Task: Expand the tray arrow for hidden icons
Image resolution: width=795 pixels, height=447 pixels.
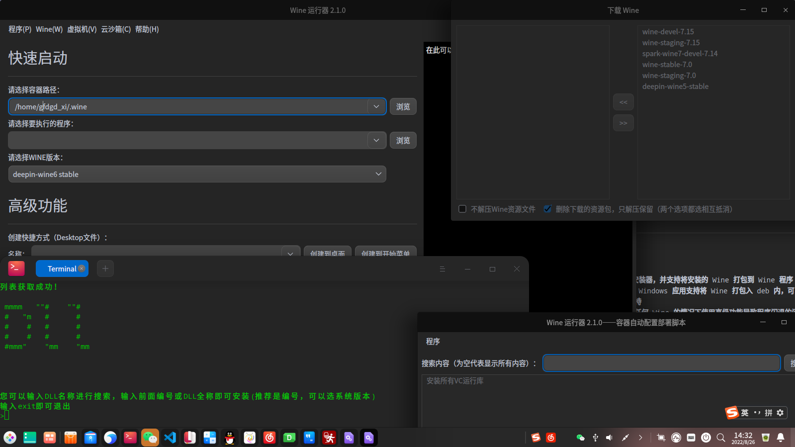Action: 640,438
